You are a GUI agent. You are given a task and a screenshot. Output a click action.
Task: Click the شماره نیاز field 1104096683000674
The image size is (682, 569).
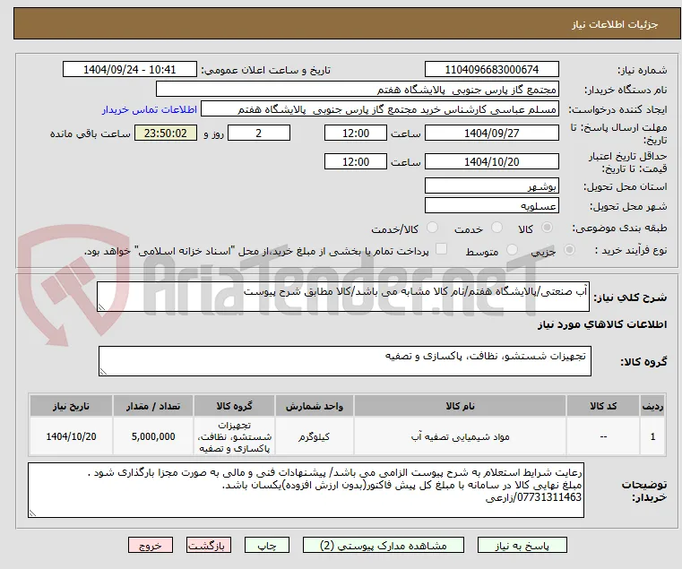click(491, 70)
